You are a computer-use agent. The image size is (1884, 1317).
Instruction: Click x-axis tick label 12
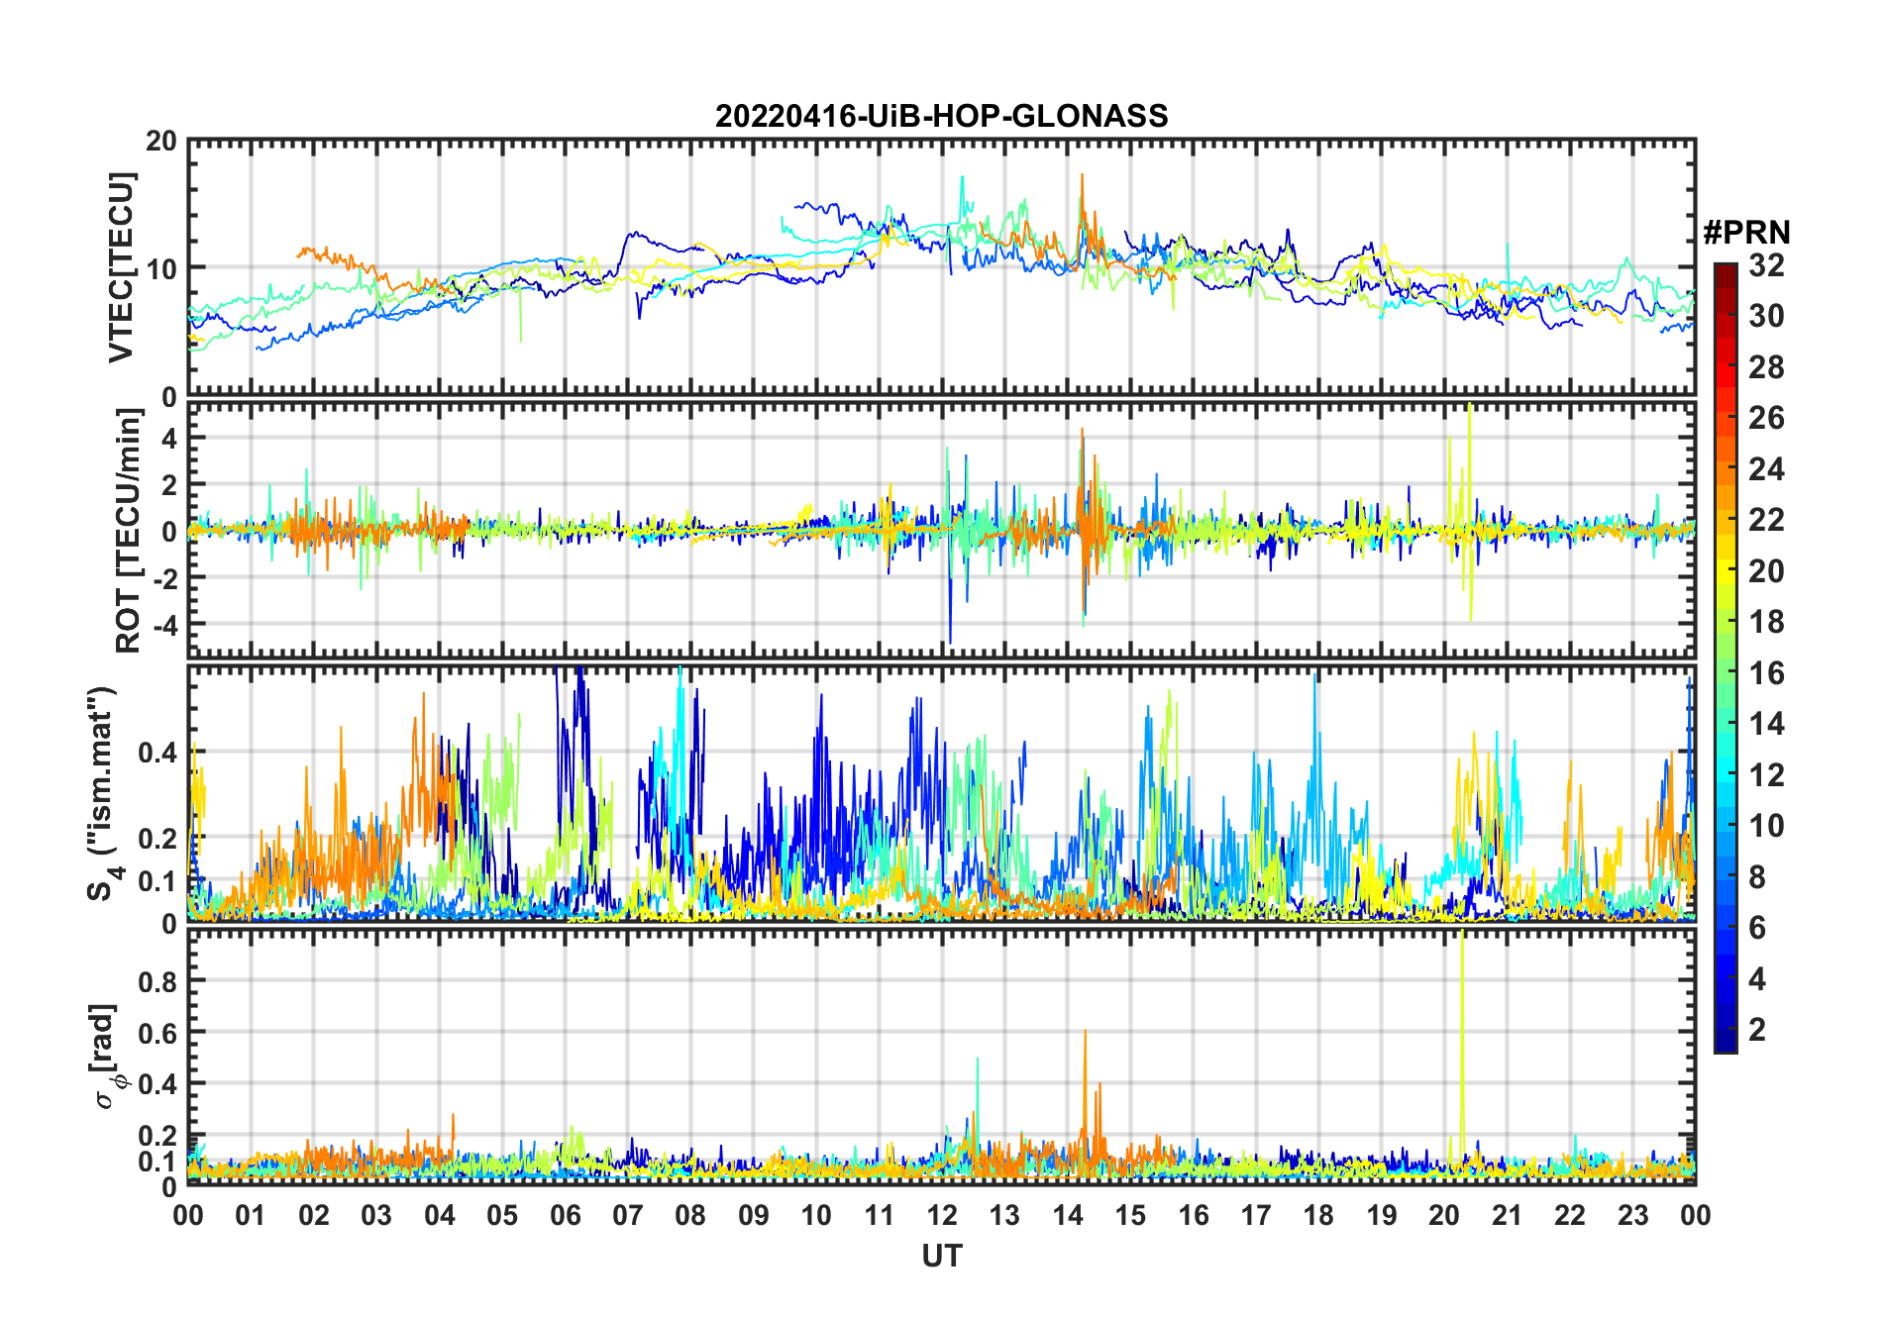tap(941, 1215)
